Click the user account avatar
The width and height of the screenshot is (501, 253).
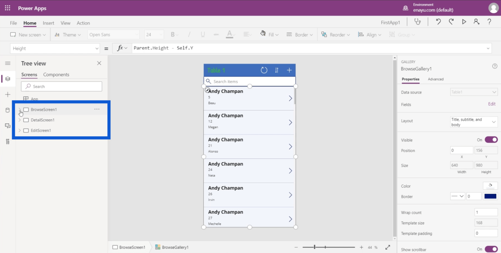493,8
